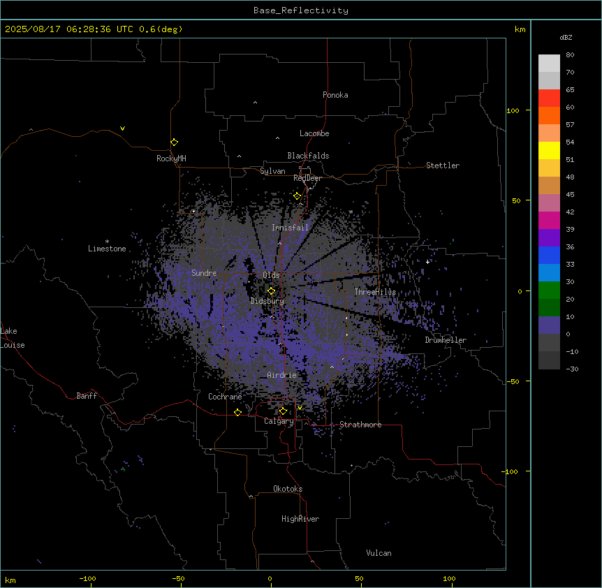Click the Innisfail city label
602x588 pixels.
pos(290,228)
